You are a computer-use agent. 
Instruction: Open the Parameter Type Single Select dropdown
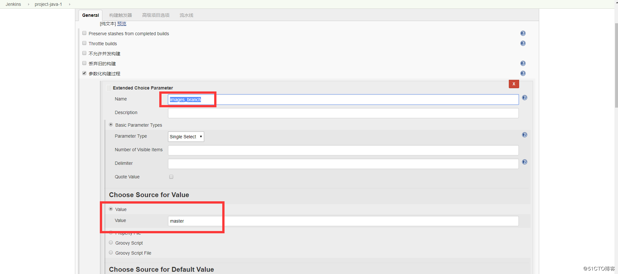186,137
